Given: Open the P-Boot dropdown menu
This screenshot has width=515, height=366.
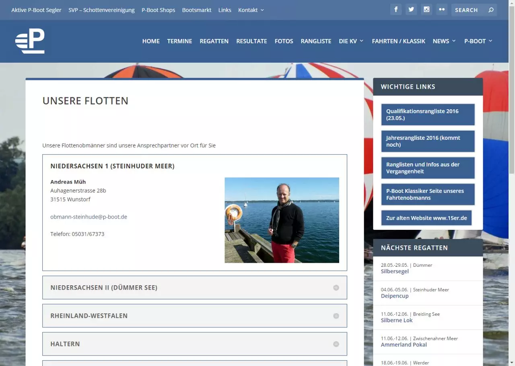Looking at the screenshot, I should point(478,41).
